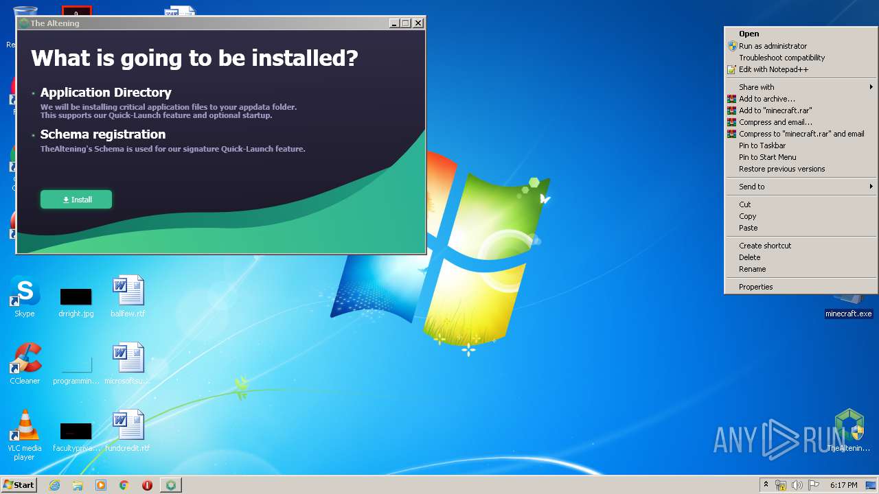Choose Add to archive...
Viewport: 879px width, 494px height.
(801, 99)
